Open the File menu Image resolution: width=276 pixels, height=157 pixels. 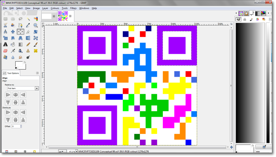[5, 8]
